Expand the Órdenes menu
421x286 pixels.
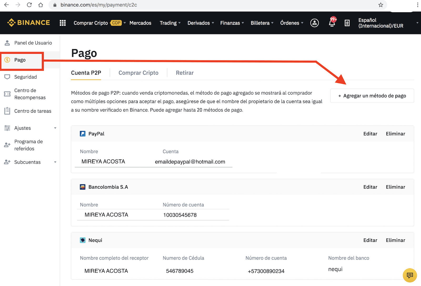292,23
